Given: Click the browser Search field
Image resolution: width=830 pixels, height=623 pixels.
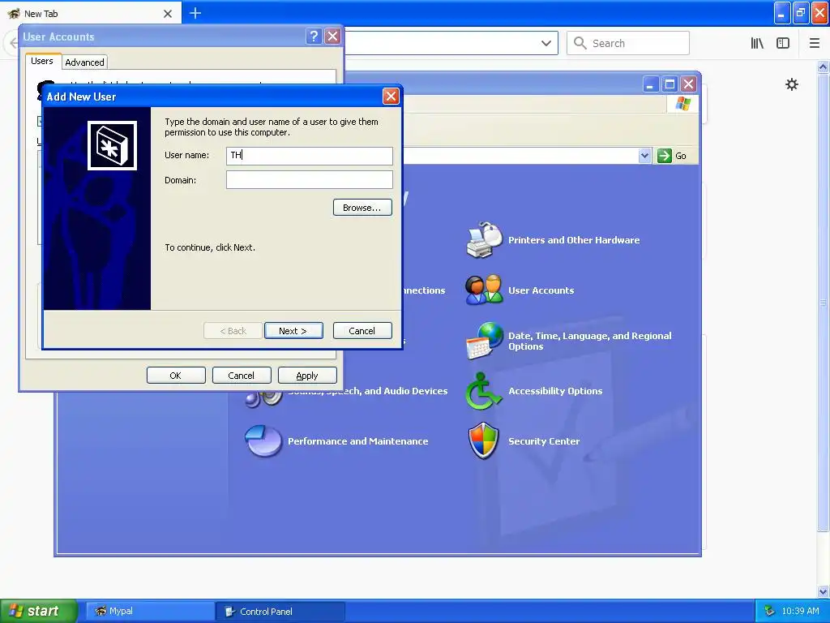Looking at the screenshot, I should pos(628,43).
